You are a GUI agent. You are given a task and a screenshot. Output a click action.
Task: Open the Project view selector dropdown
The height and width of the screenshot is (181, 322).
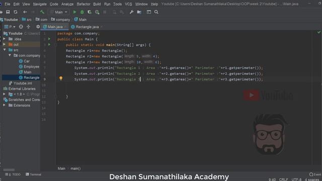(10, 27)
